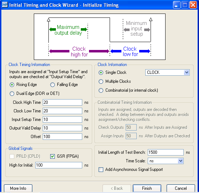Viewport: 199px width, 193px height.
Task: Click the Check Outputs value field
Action: [x=131, y=127]
